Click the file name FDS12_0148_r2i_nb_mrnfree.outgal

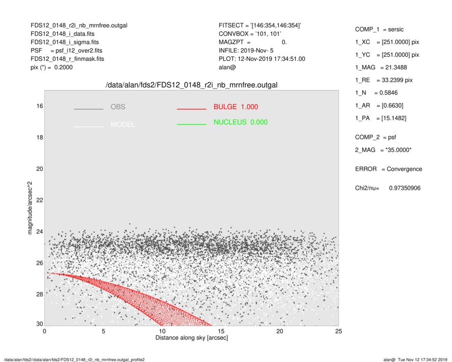coord(79,26)
